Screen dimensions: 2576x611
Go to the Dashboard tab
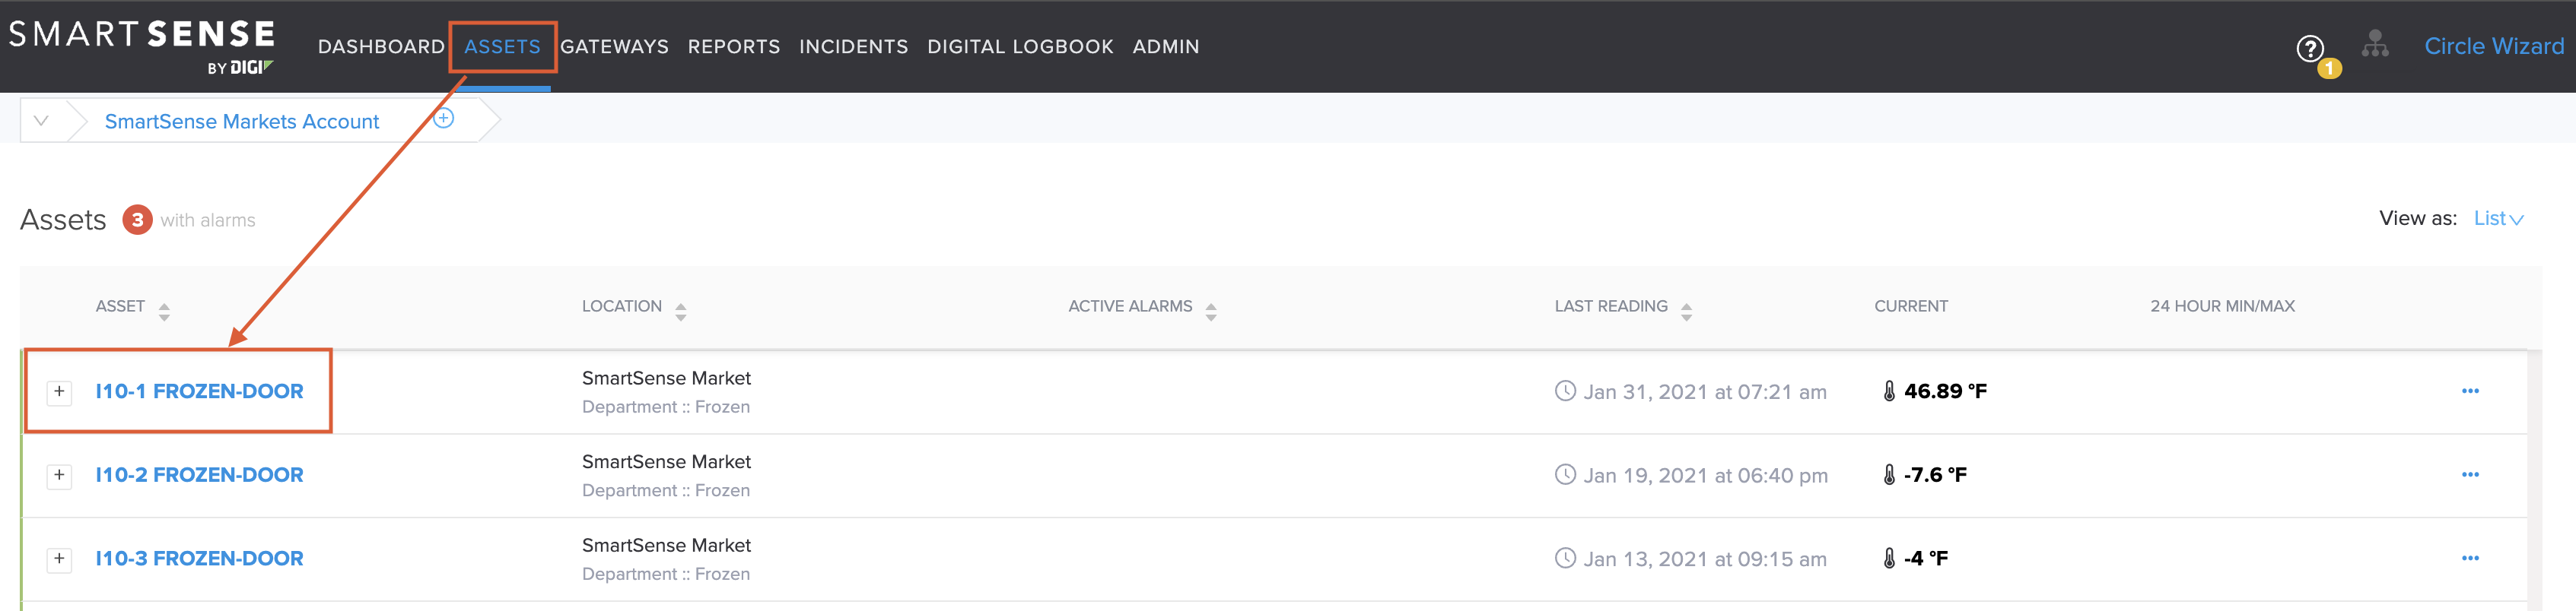pos(381,47)
